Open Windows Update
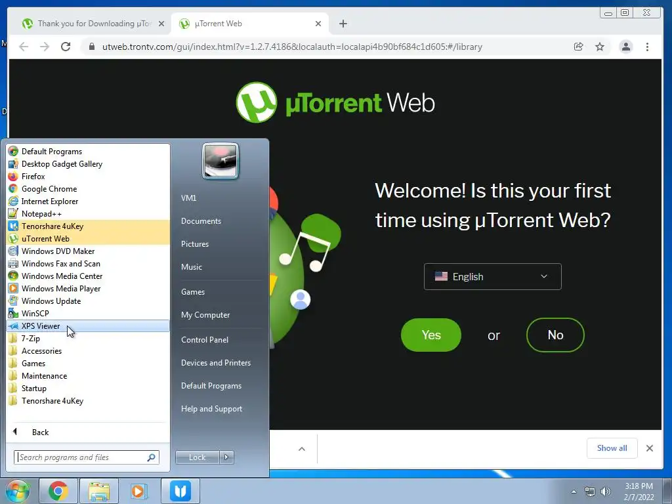This screenshot has width=672, height=504. tap(88, 301)
